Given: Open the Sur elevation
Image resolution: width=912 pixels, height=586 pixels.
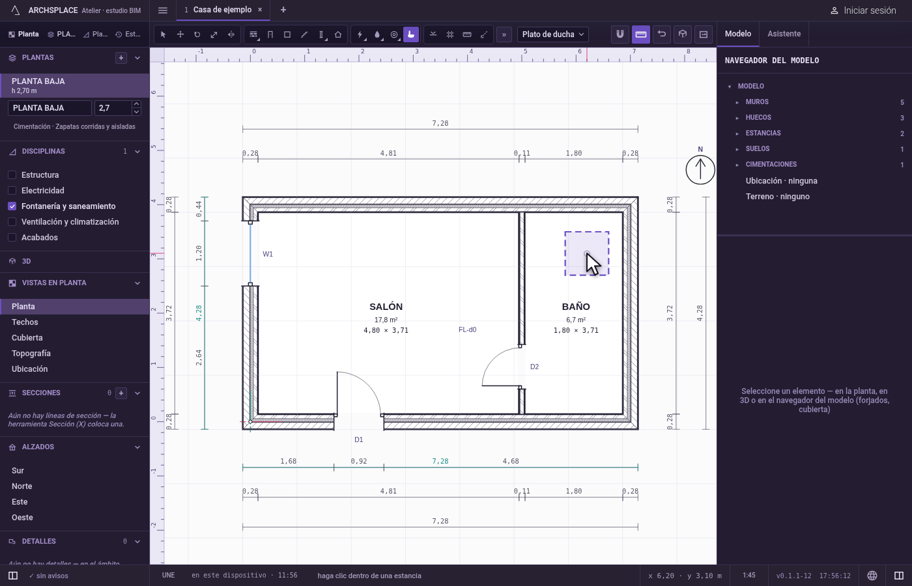Looking at the screenshot, I should tap(75, 471).
